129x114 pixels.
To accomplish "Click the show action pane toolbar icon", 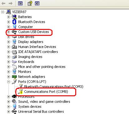I will (37, 3).
